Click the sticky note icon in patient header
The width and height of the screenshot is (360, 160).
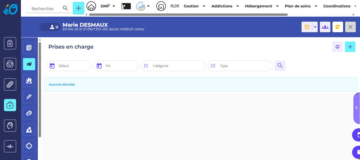click(x=338, y=27)
